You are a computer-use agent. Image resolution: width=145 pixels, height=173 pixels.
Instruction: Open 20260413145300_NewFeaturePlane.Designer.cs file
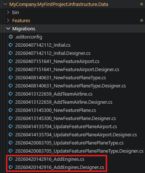66,119
